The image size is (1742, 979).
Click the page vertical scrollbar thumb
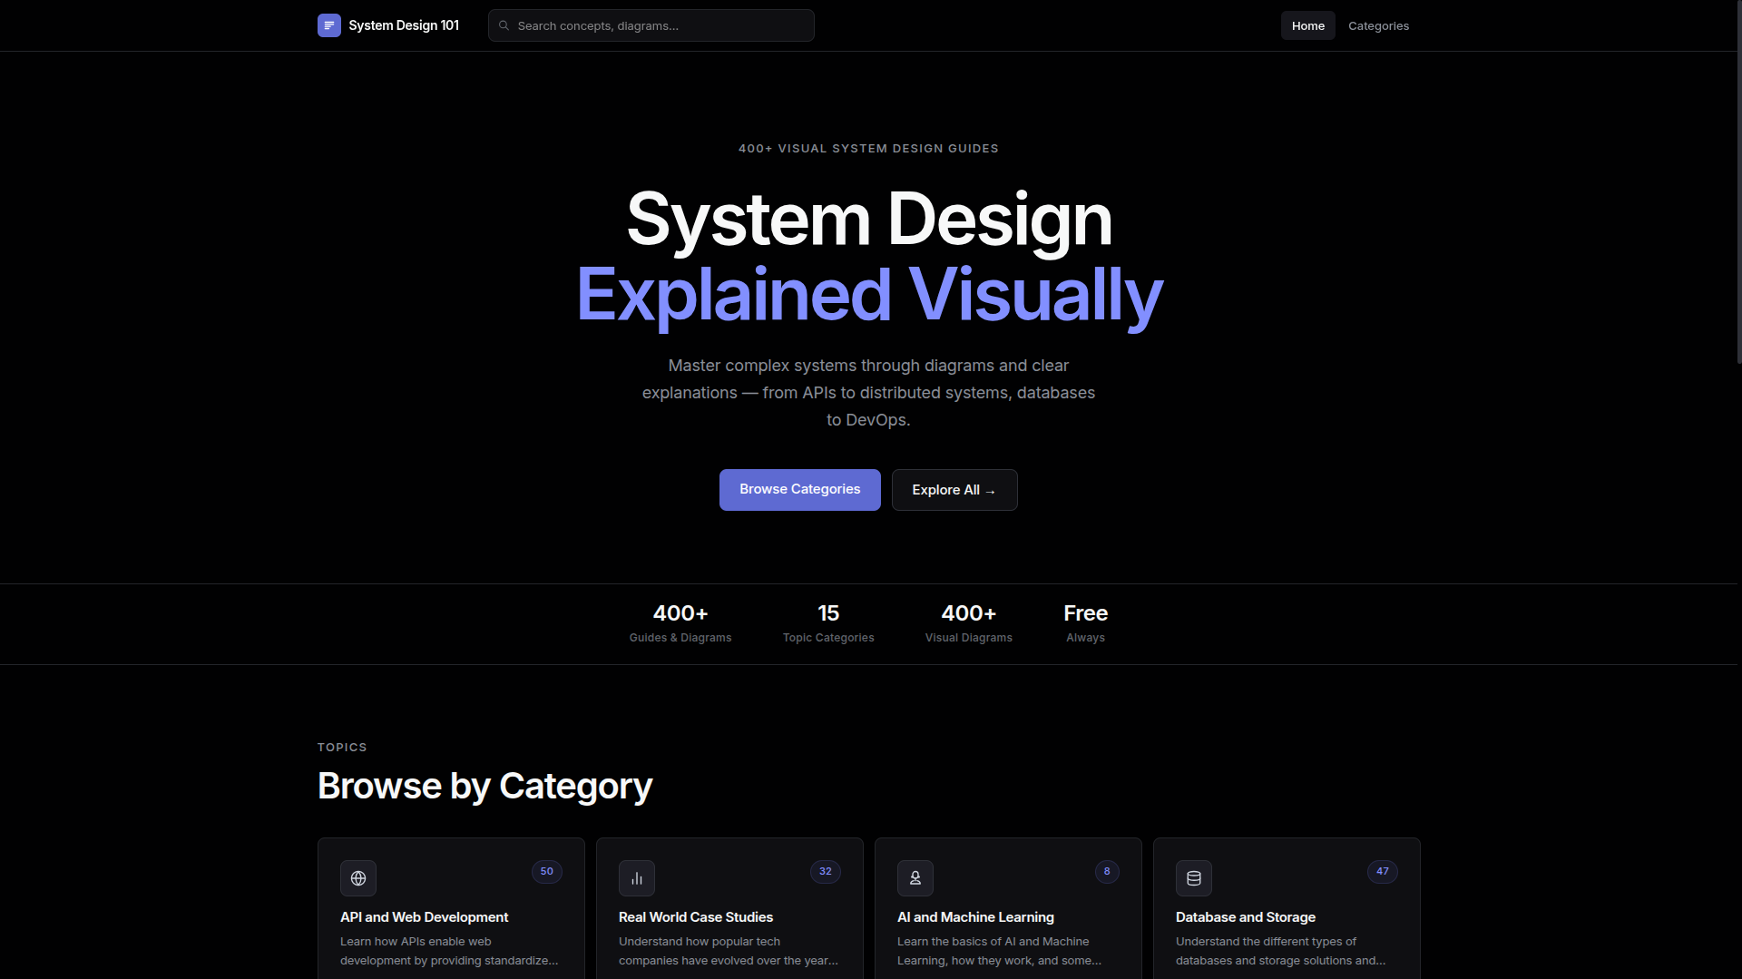click(1738, 181)
